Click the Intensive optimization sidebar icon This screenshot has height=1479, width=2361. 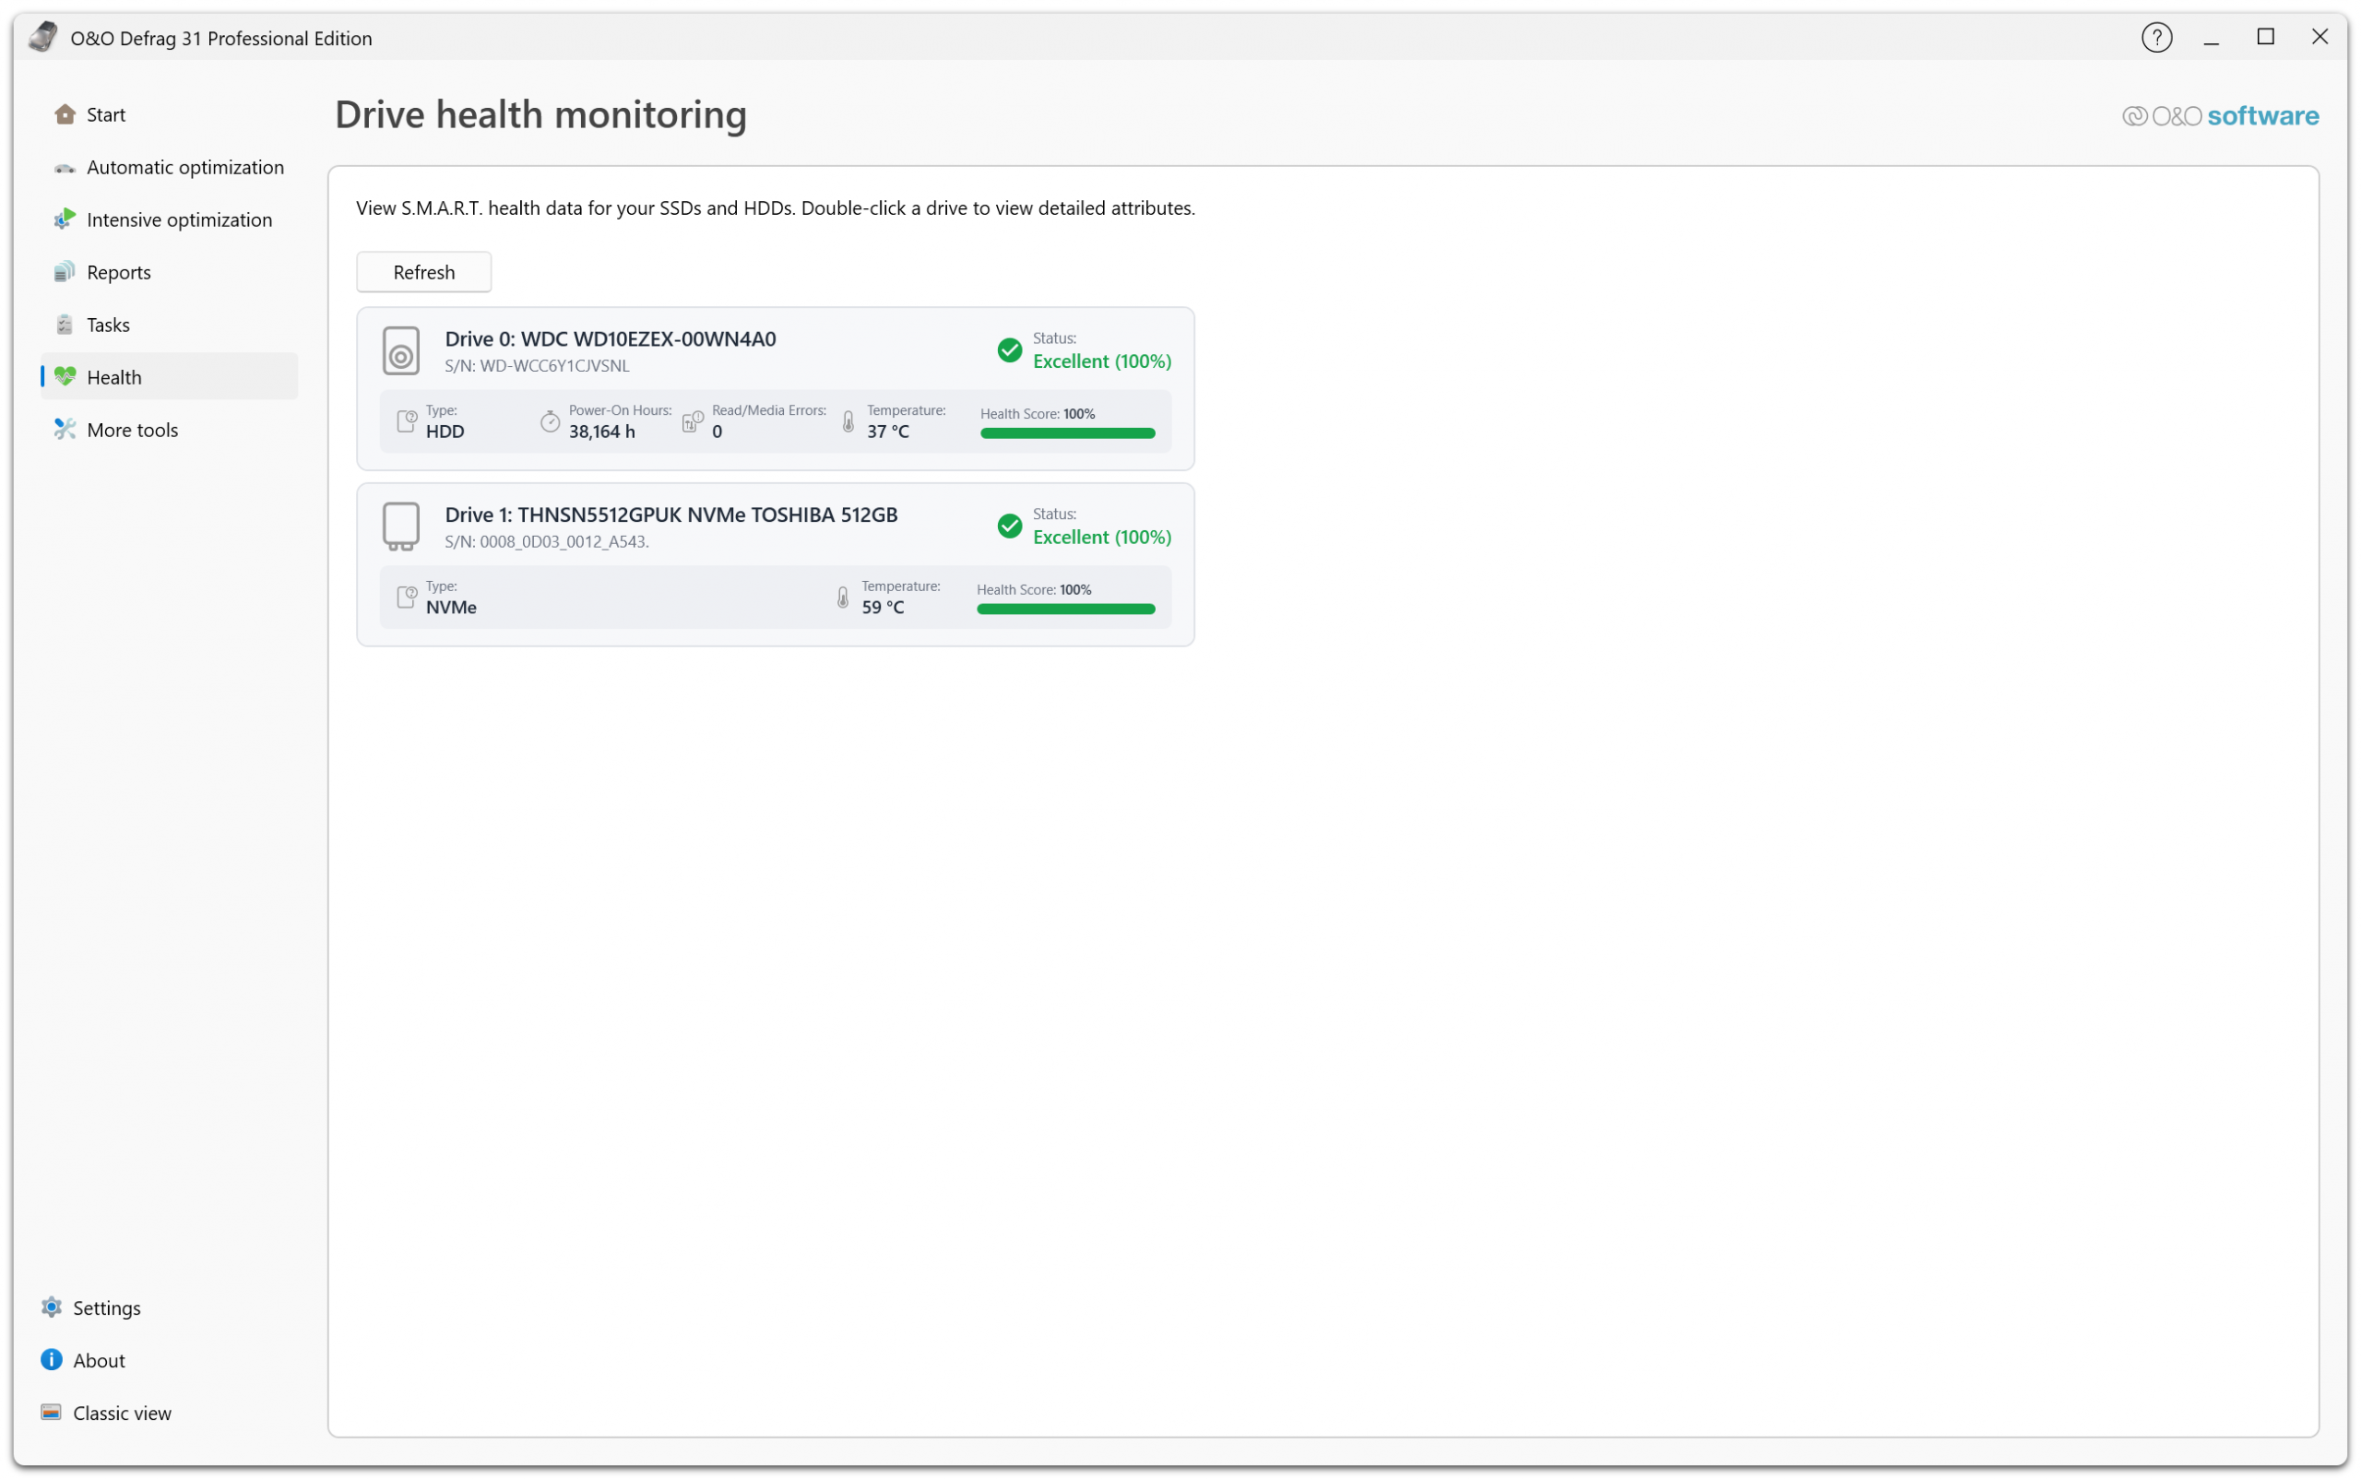(65, 219)
